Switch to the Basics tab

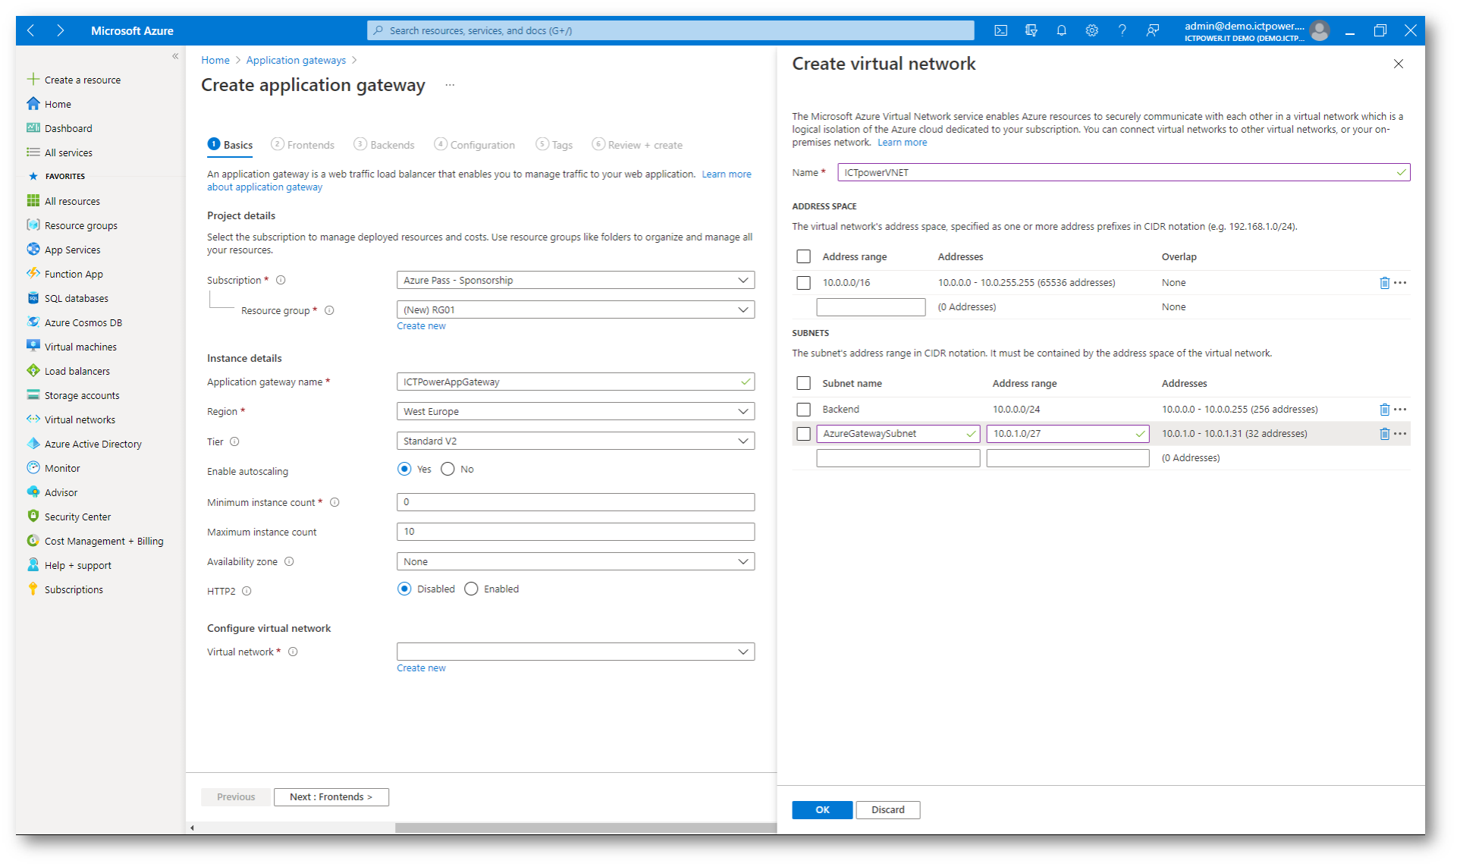231,145
